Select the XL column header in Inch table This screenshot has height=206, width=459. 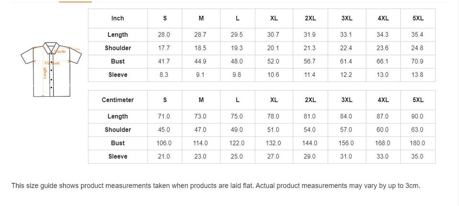[x=274, y=18]
